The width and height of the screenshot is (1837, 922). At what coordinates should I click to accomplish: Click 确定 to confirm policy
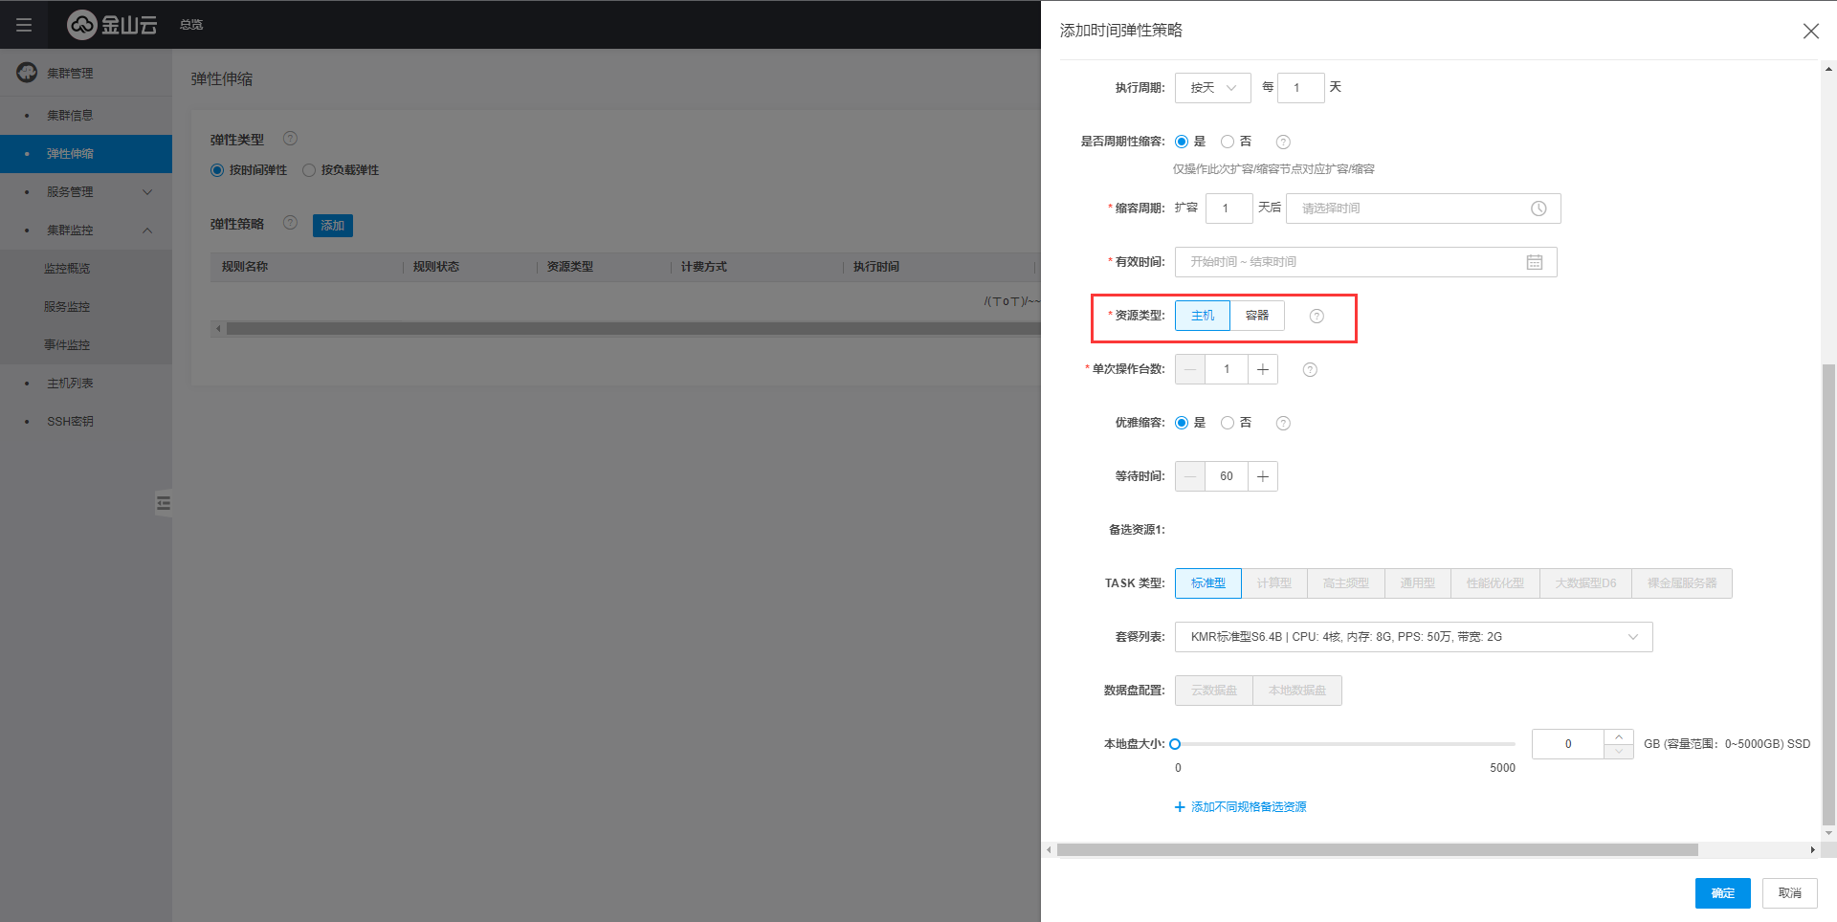click(x=1723, y=893)
